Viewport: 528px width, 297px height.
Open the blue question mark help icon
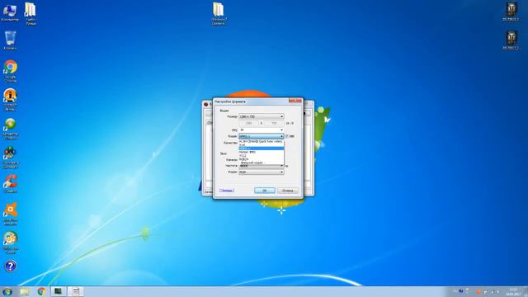pyautogui.click(x=11, y=266)
